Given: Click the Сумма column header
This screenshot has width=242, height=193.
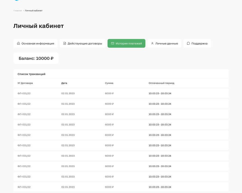Looking at the screenshot, I should (109, 83).
